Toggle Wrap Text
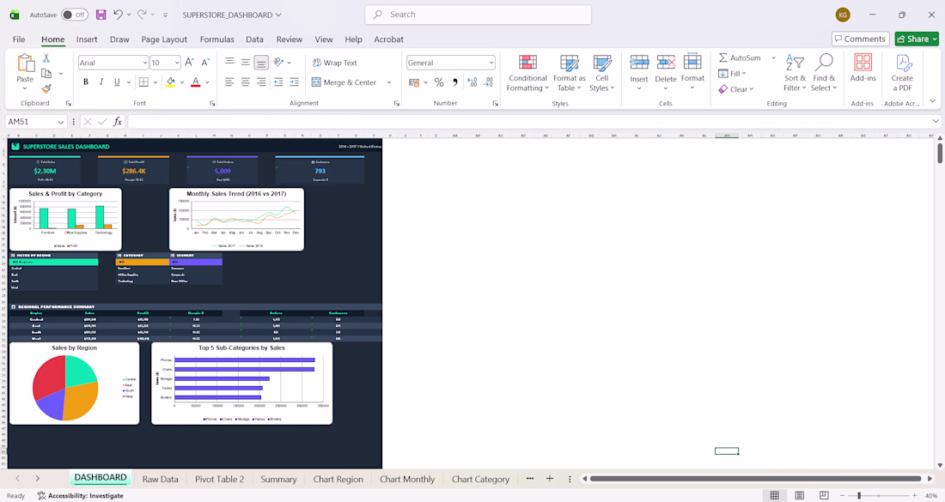Viewport: 945px width, 502px height. (x=334, y=63)
